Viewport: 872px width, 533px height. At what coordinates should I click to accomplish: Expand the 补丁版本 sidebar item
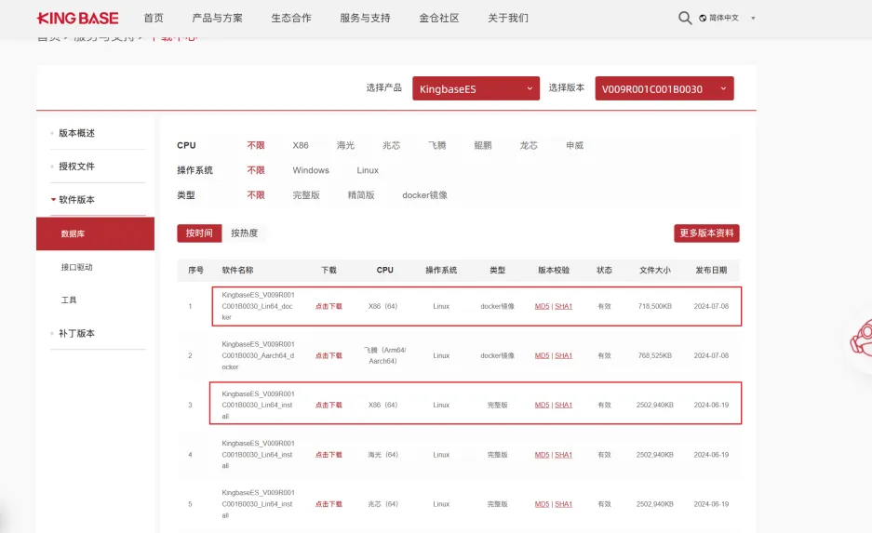click(x=76, y=333)
